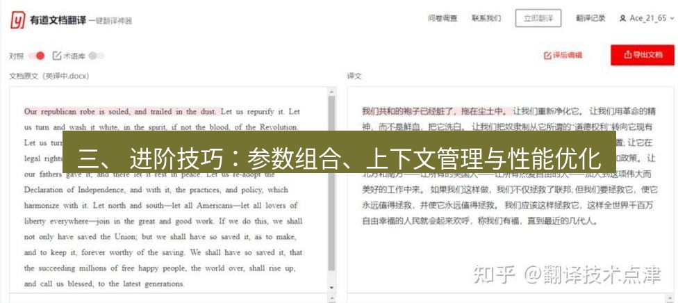This screenshot has width=678, height=303.
Task: Click the 立即翻译 button
Action: 538,18
